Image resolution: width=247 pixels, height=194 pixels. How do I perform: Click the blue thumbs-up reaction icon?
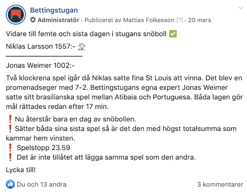pos(10,184)
